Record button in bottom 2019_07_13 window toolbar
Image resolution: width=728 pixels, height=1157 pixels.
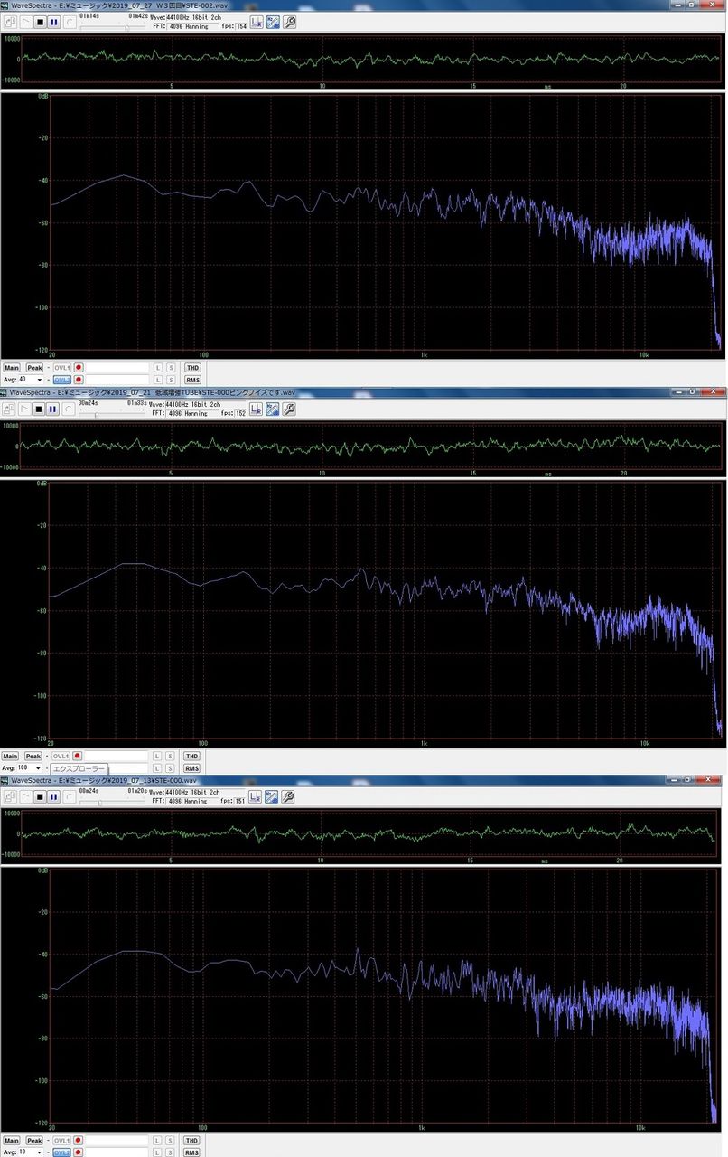[69, 797]
